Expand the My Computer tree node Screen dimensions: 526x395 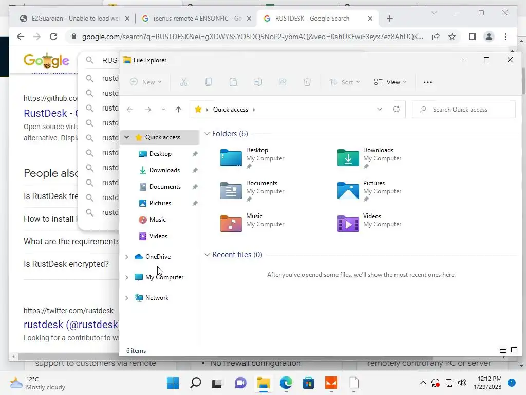pyautogui.click(x=127, y=277)
